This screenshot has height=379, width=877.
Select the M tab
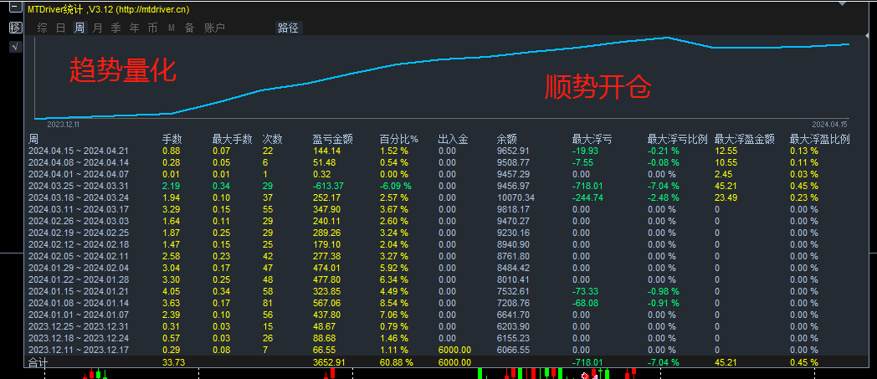click(172, 28)
